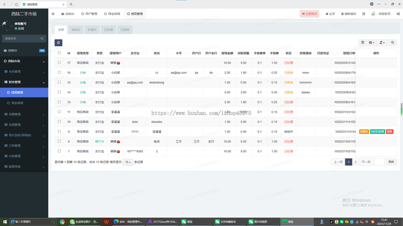Collapse the 西陆市场 sidebar menu
The image size is (403, 226).
pyautogui.click(x=24, y=61)
